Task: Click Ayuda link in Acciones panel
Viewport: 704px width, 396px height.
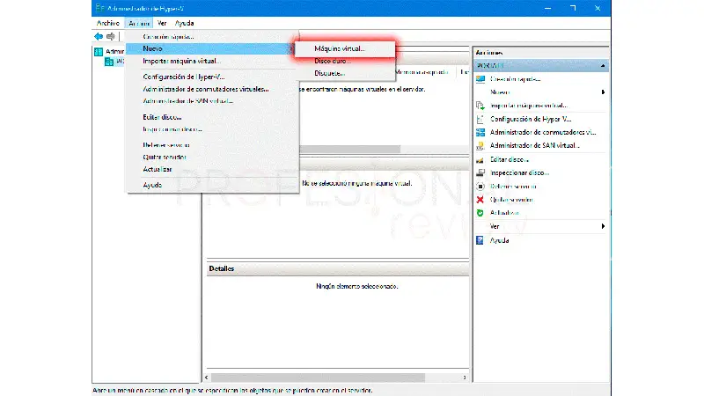Action: [x=499, y=240]
